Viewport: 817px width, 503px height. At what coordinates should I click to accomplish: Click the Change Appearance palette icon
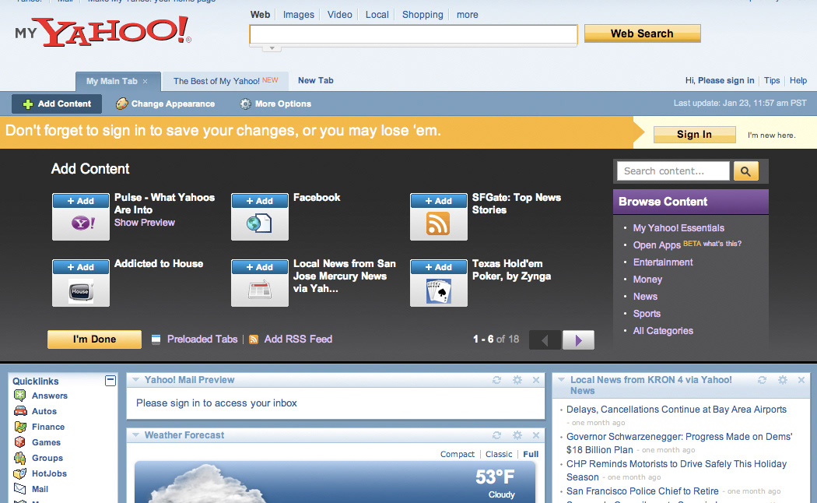[x=122, y=104]
